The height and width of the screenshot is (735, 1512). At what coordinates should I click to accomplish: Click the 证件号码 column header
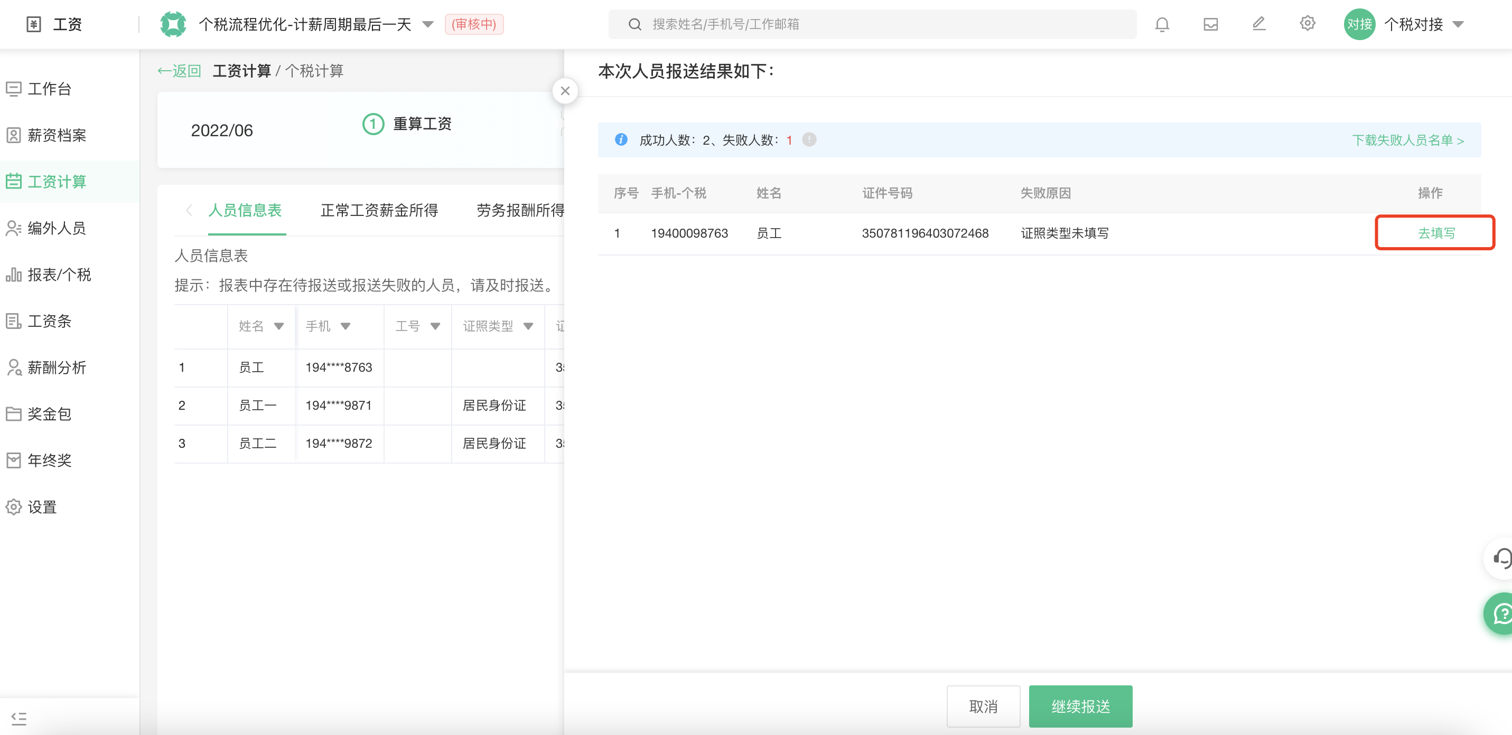pos(887,193)
